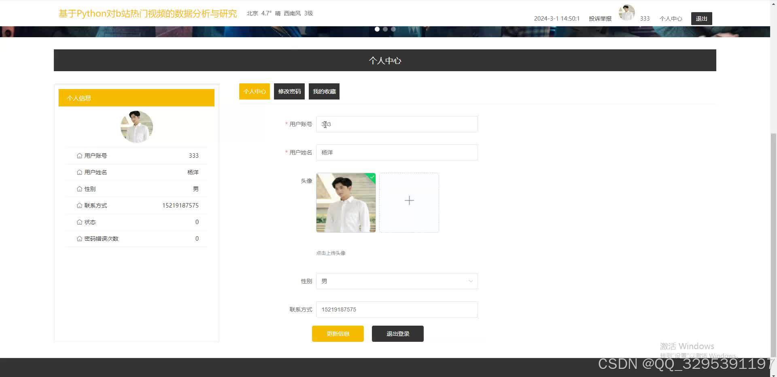Click the site title 基于Python对b站热门视频
This screenshot has height=377, width=777.
148,13
